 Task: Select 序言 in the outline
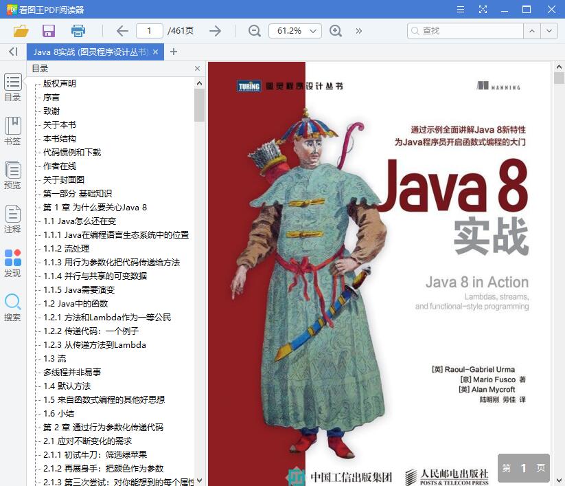coord(51,98)
